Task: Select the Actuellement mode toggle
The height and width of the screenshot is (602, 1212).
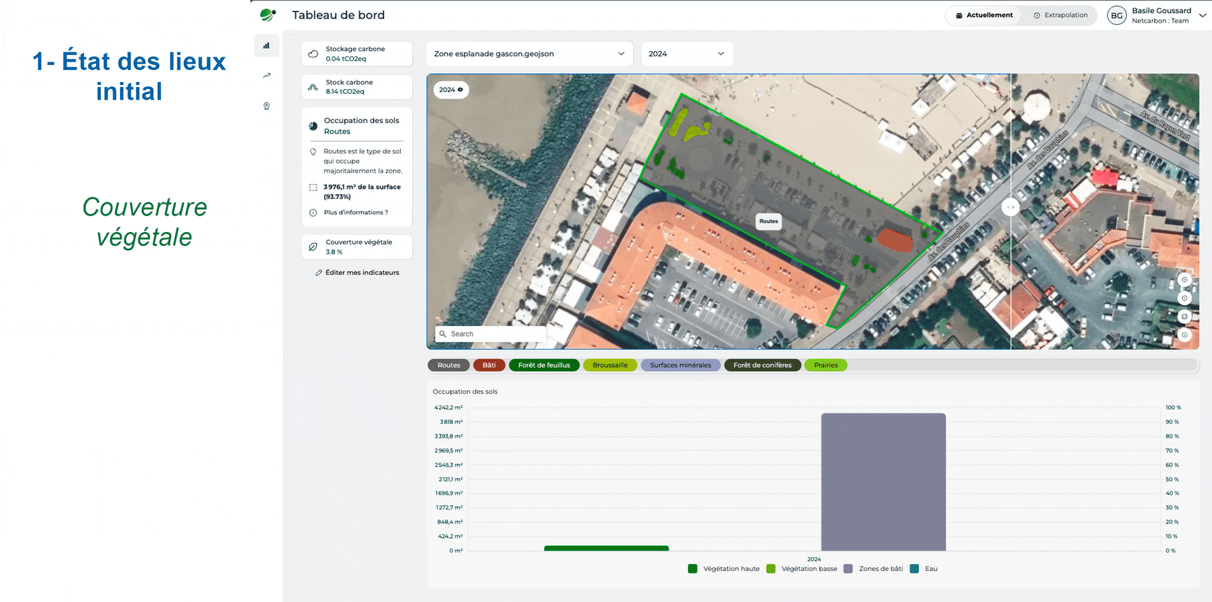Action: [983, 15]
